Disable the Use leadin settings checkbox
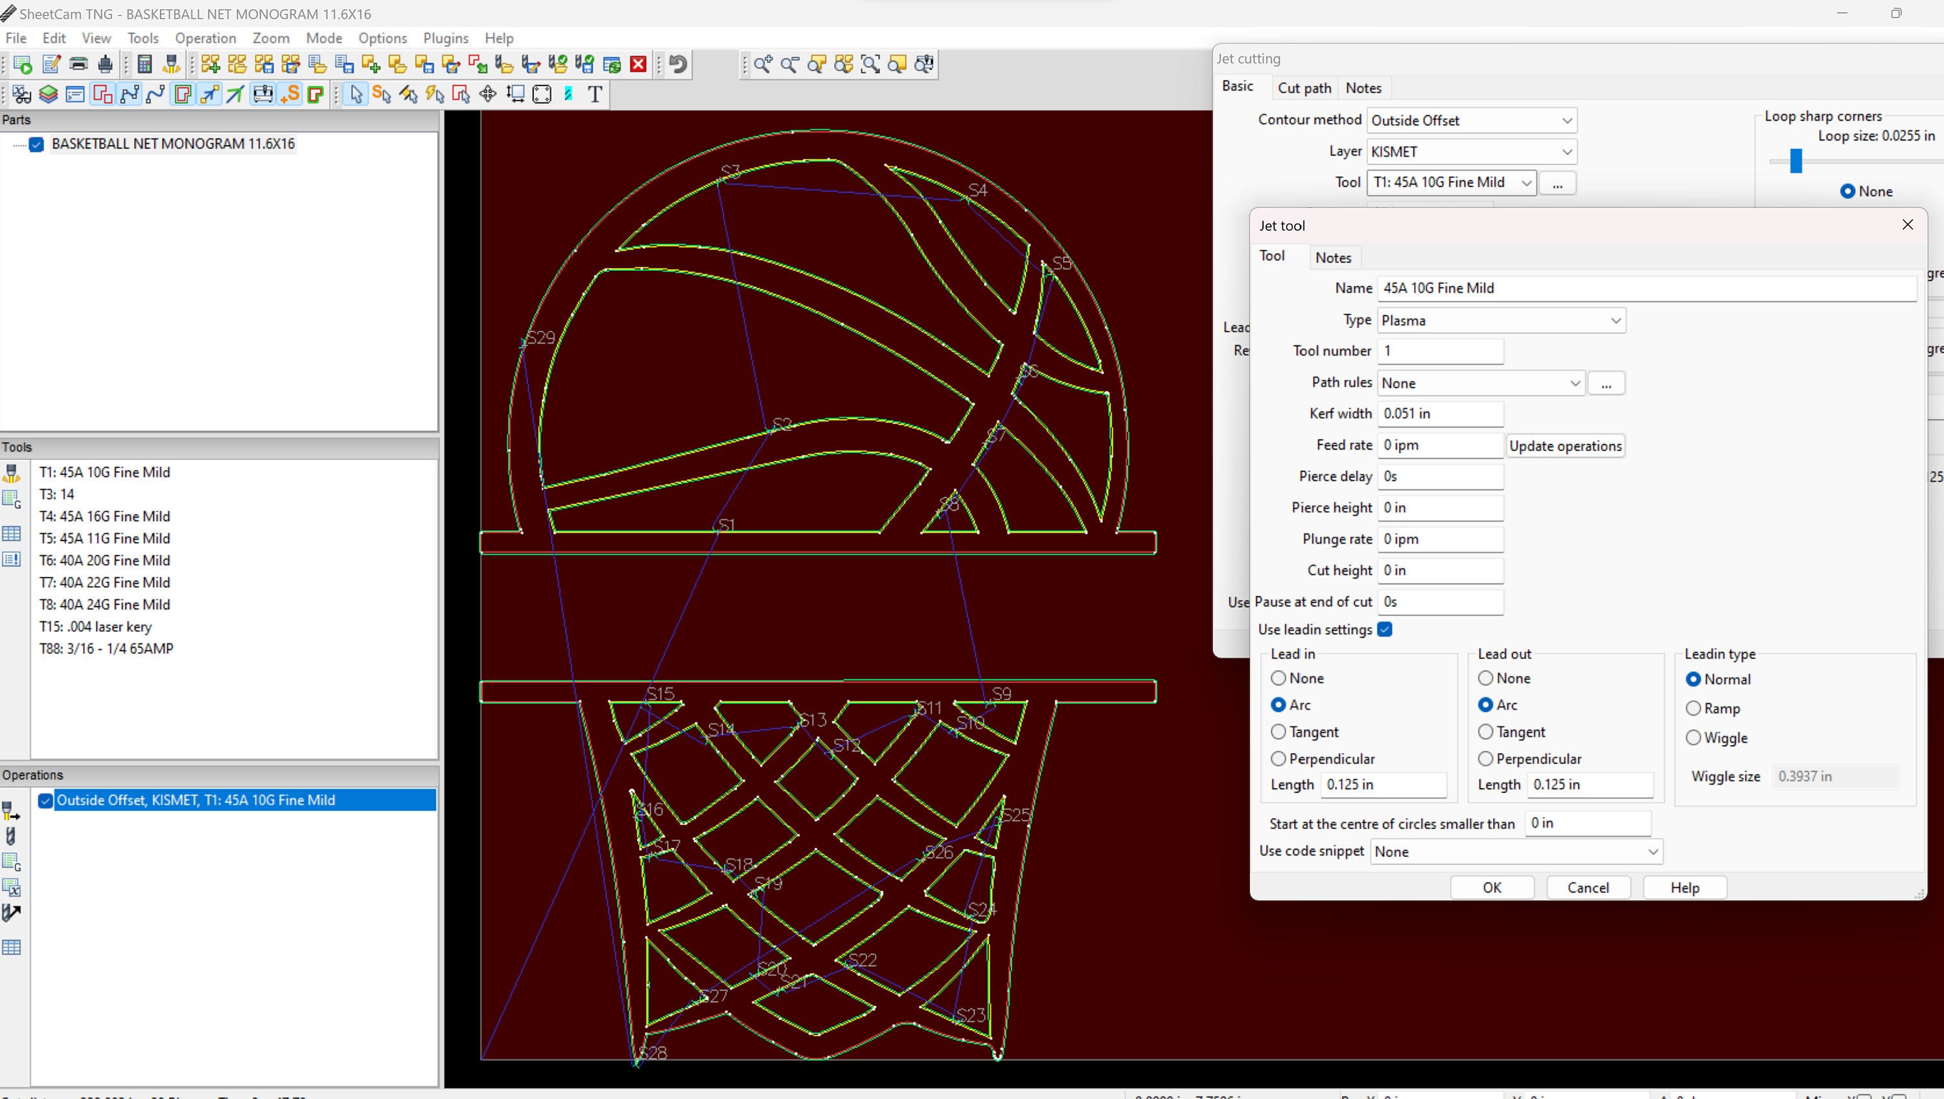The height and width of the screenshot is (1099, 1944). click(x=1385, y=629)
